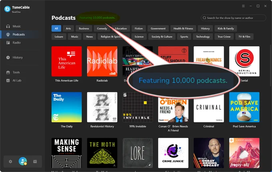Click the "This American Life" title text
This screenshot has height=172, width=272.
point(67,81)
